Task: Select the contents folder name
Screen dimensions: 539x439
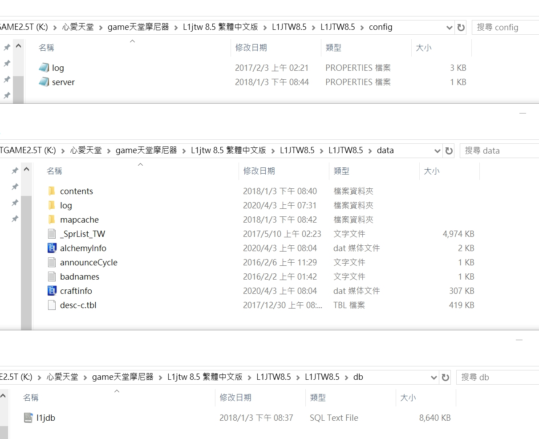Action: (77, 191)
